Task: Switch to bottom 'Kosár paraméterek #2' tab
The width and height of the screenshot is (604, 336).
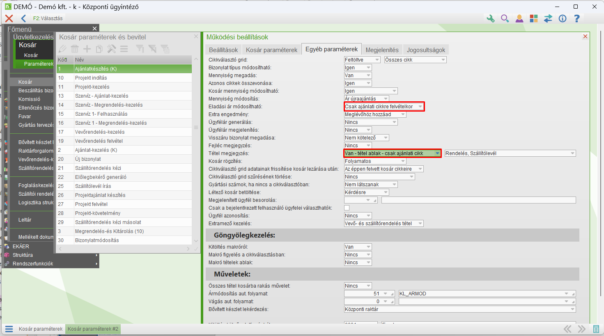Action: point(93,329)
